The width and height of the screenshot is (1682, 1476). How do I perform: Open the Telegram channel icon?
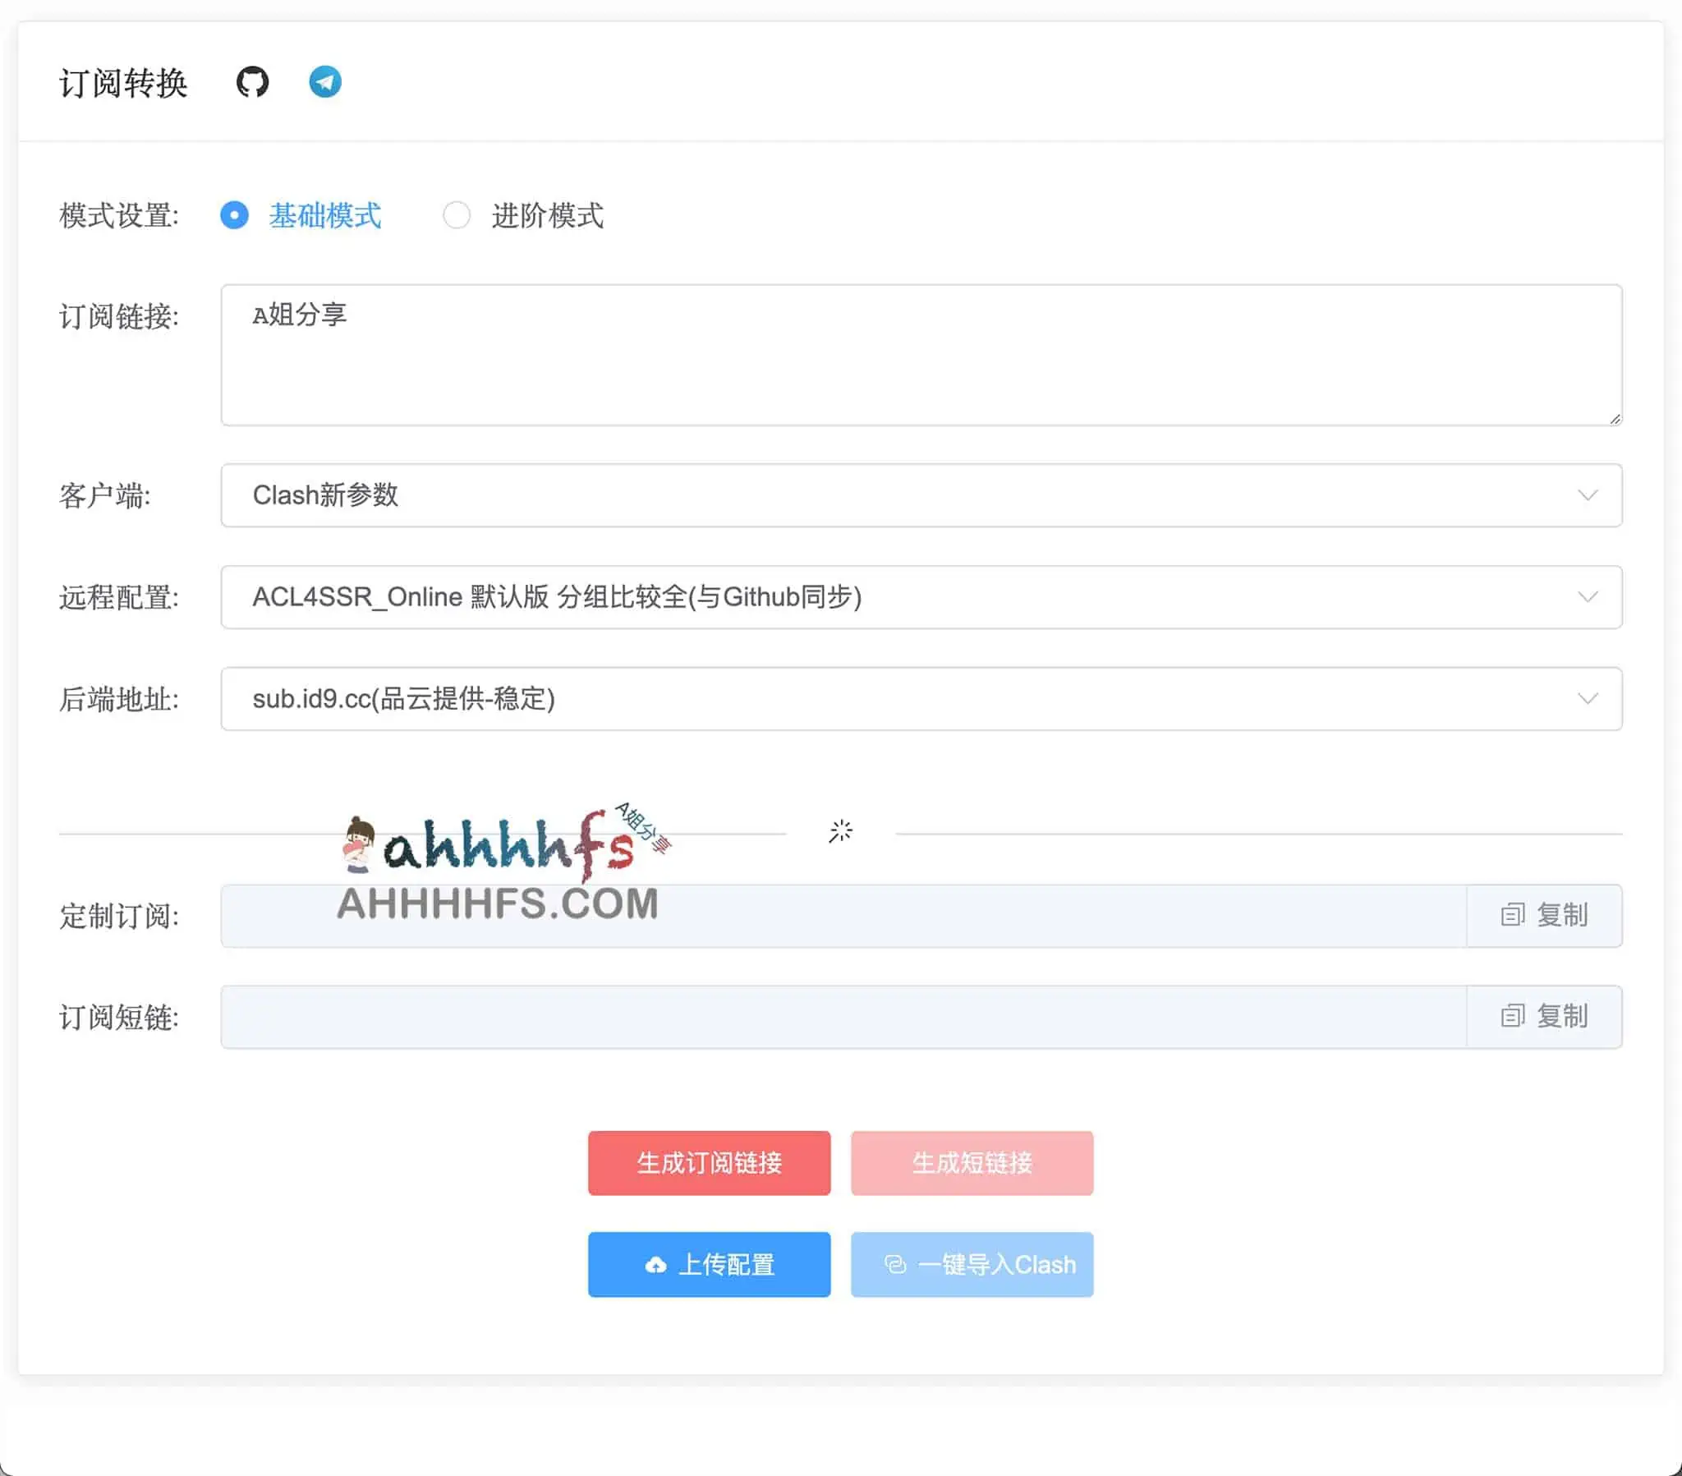pyautogui.click(x=326, y=81)
